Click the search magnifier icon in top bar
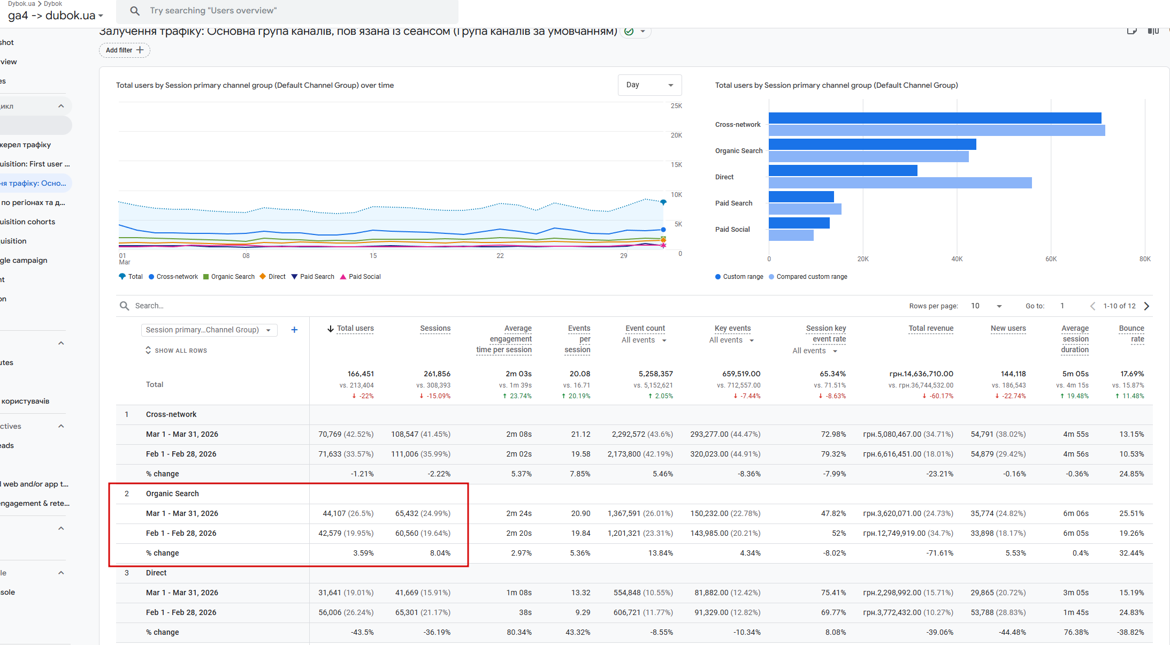Image resolution: width=1170 pixels, height=645 pixels. coord(135,11)
